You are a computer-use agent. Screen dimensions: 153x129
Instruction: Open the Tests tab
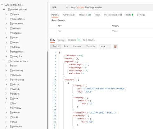(x=129, y=15)
